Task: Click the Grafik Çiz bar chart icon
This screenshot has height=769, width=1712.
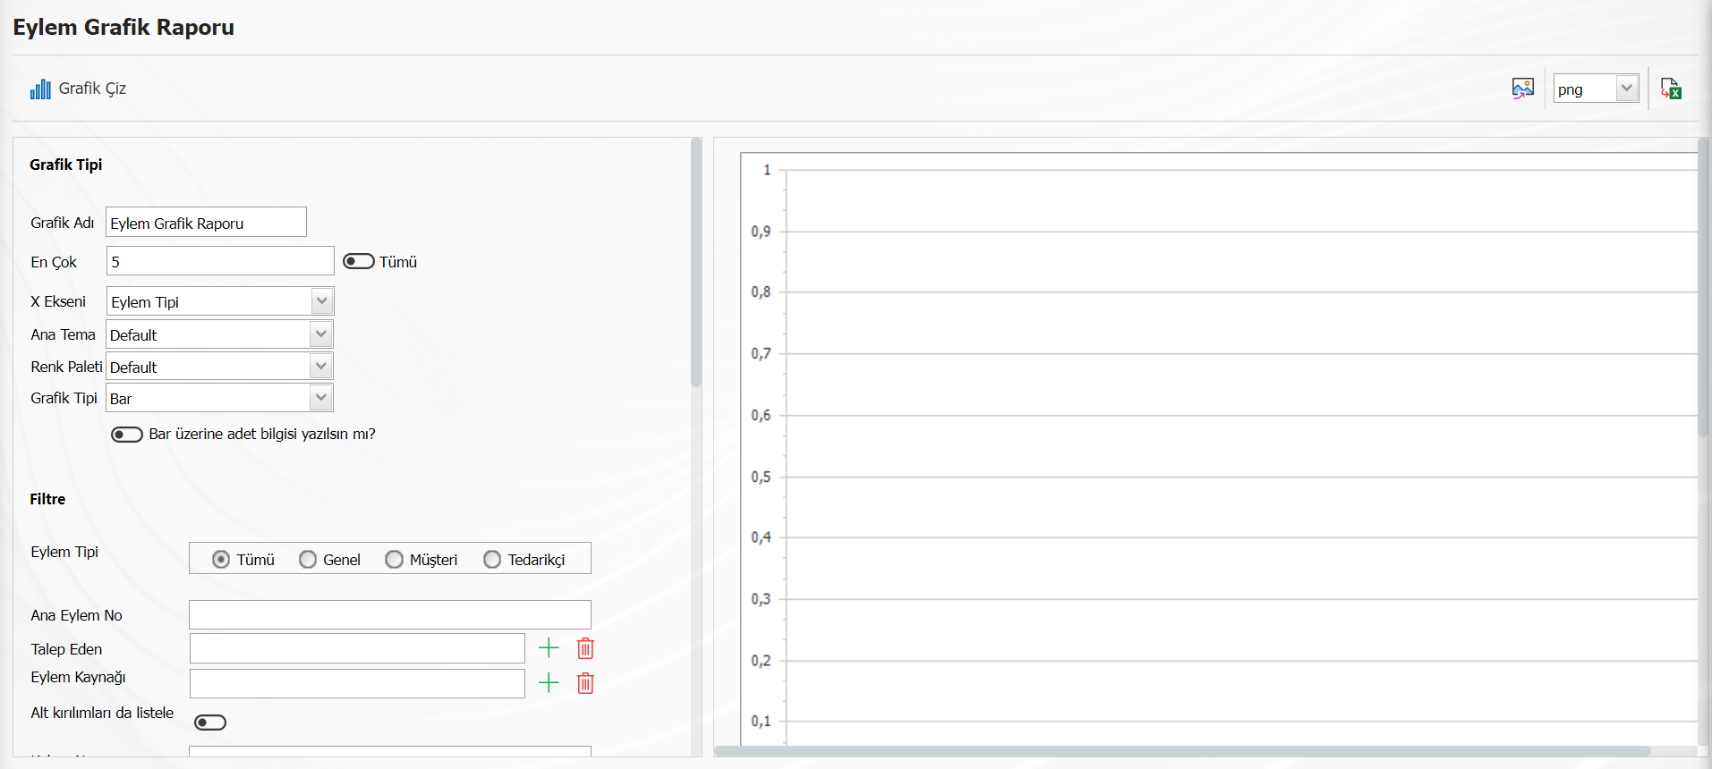Action: point(40,89)
